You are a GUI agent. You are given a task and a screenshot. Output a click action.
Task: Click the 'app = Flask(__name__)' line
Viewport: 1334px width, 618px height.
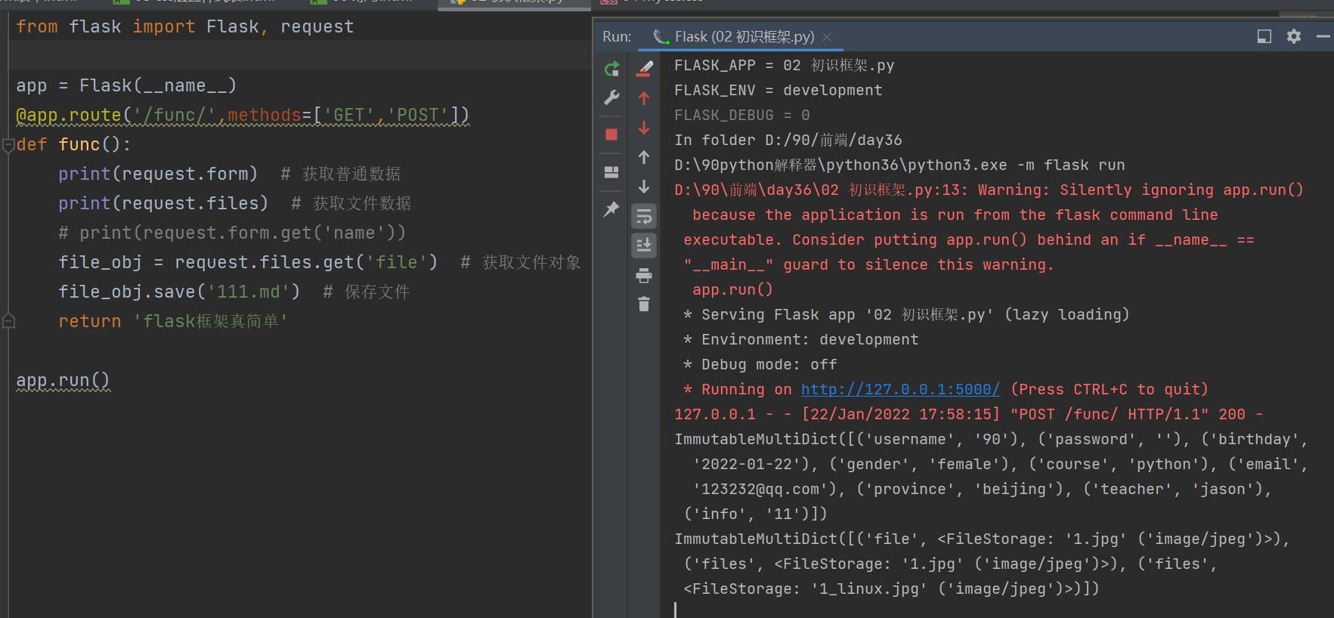tap(126, 85)
